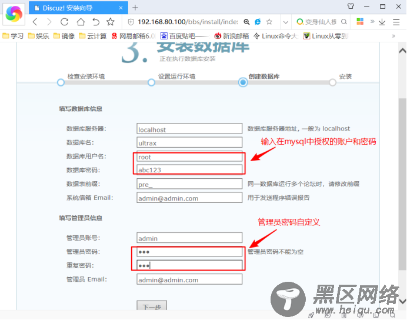407x320 pixels.
Task: Open the colorful apps grid icon
Action: [360, 22]
